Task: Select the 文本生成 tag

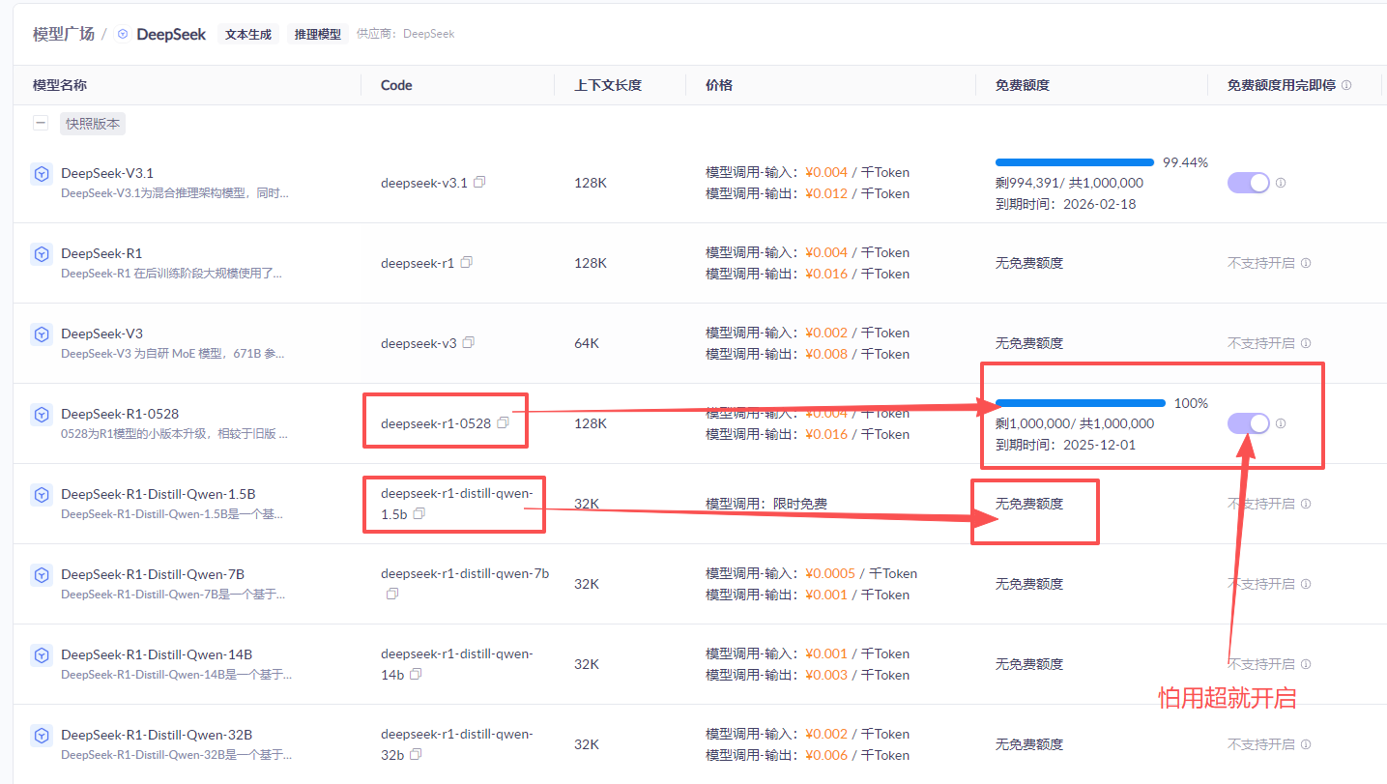Action: click(247, 33)
